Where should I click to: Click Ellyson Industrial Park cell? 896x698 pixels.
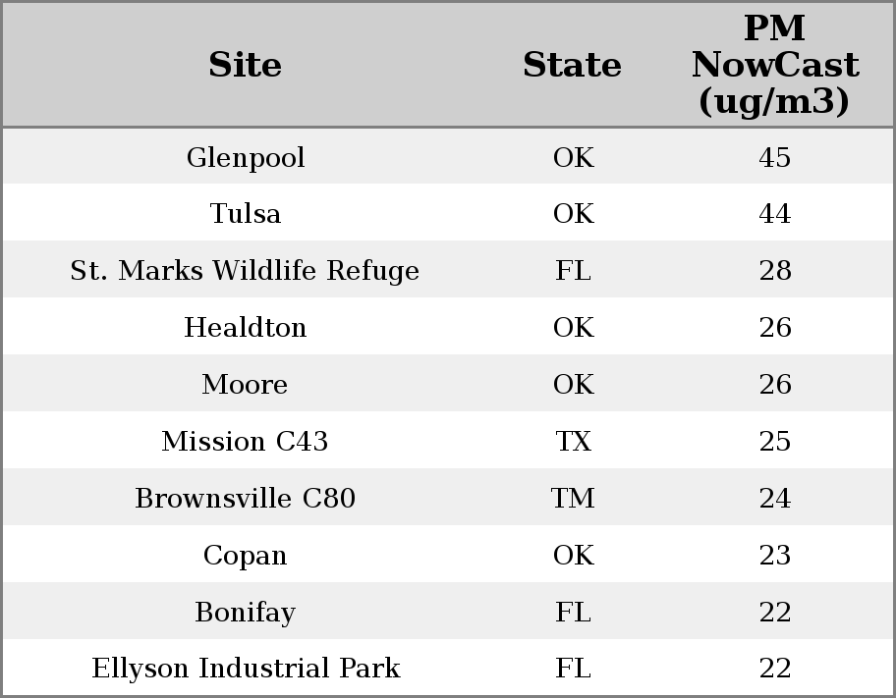click(x=245, y=669)
